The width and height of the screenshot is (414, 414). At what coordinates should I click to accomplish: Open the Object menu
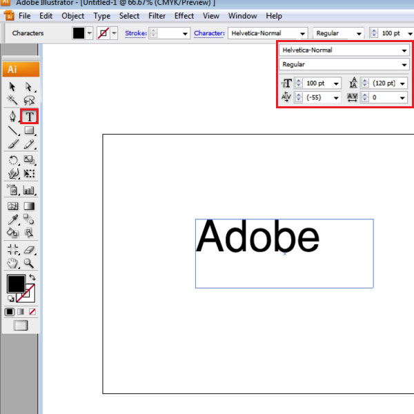pos(73,16)
